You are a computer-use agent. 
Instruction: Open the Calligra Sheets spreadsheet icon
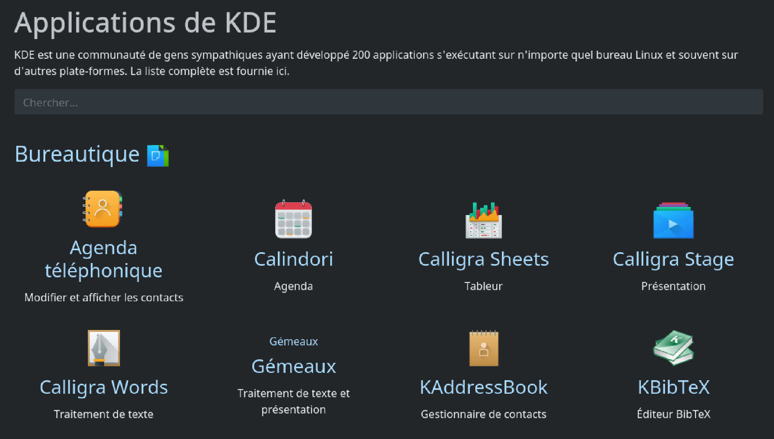click(x=483, y=220)
